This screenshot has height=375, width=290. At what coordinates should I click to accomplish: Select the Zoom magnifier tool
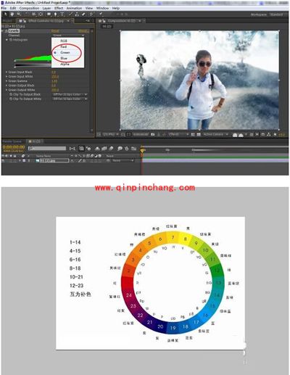click(19, 15)
